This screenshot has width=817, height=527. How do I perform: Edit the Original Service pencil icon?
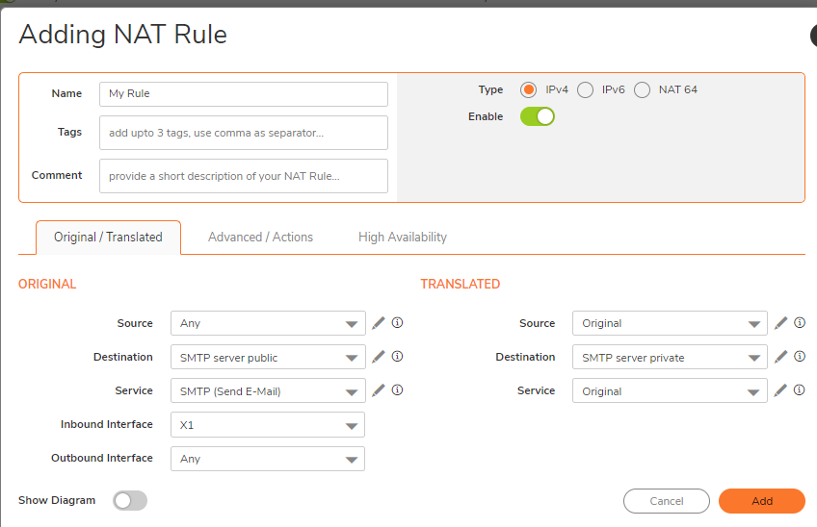click(379, 390)
